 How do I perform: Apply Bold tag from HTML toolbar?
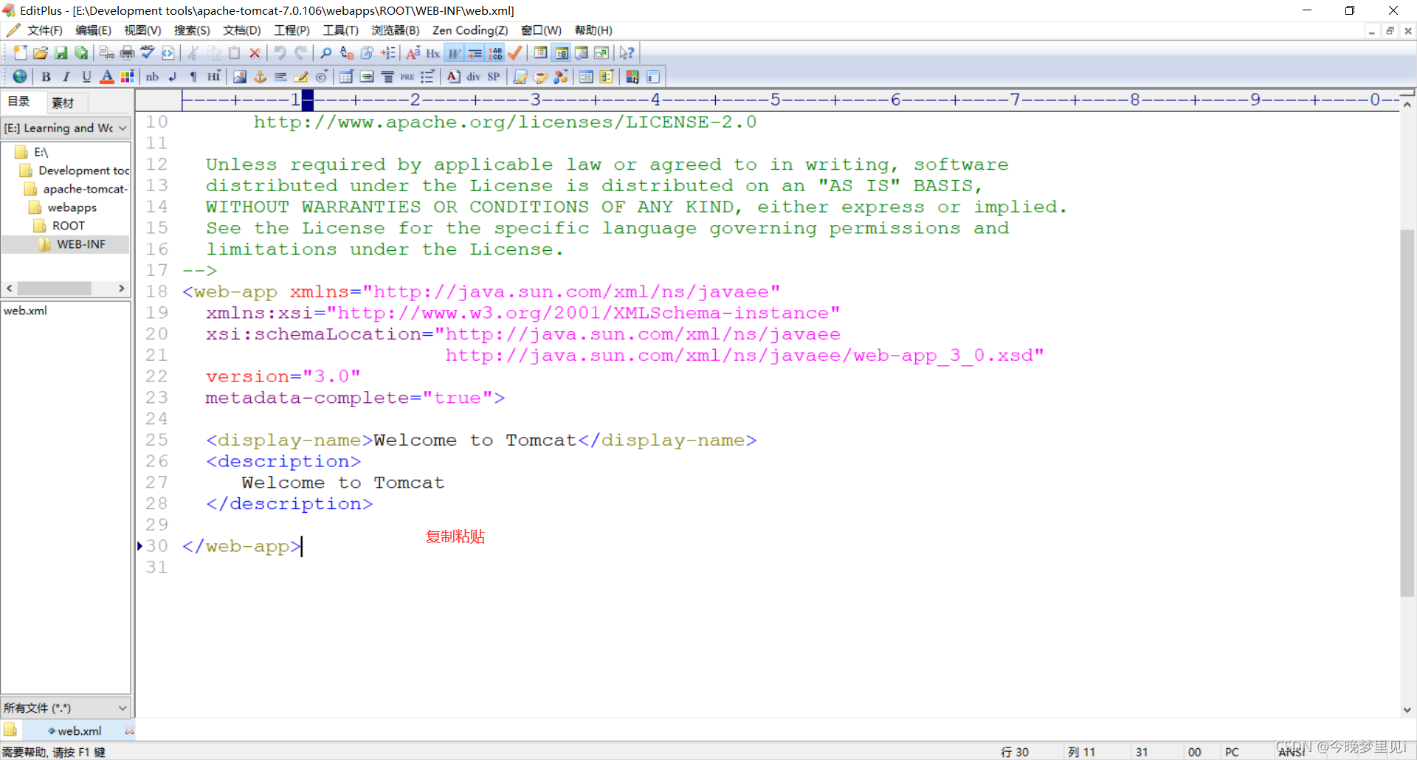pyautogui.click(x=46, y=77)
